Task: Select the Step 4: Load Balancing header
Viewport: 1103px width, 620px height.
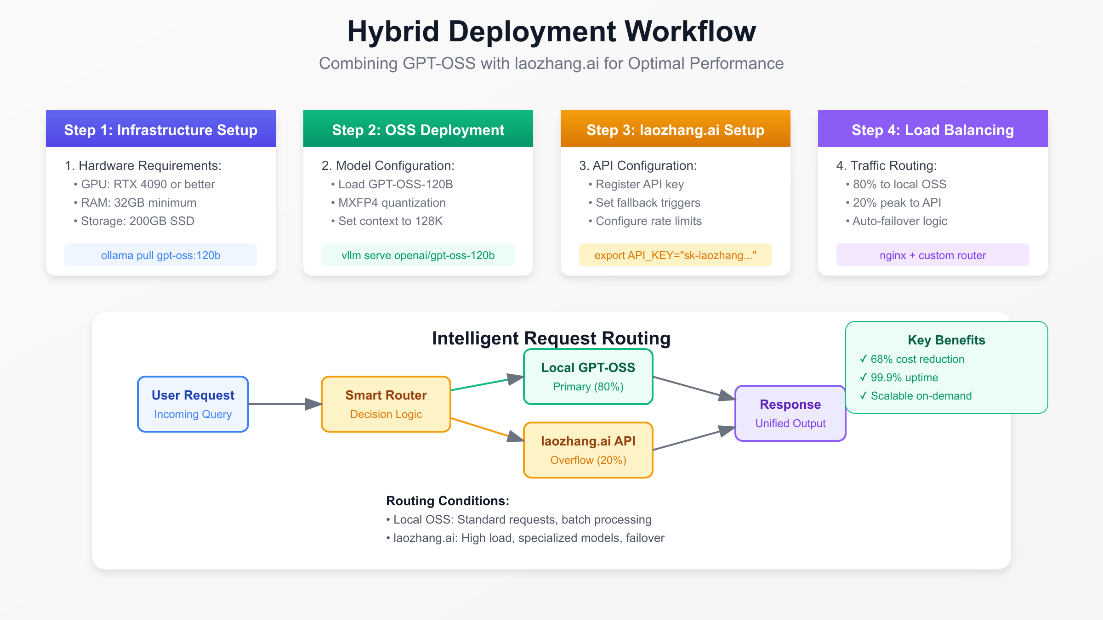Action: click(x=933, y=129)
